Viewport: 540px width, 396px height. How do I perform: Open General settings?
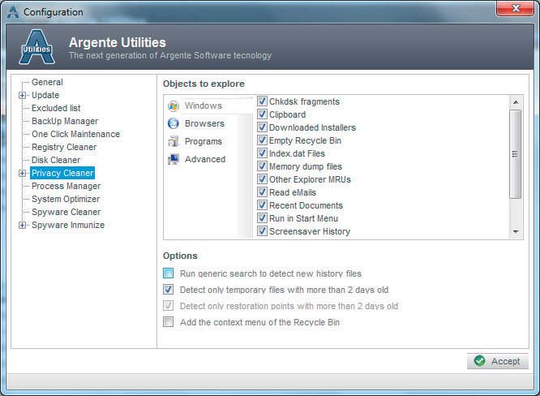click(x=47, y=82)
